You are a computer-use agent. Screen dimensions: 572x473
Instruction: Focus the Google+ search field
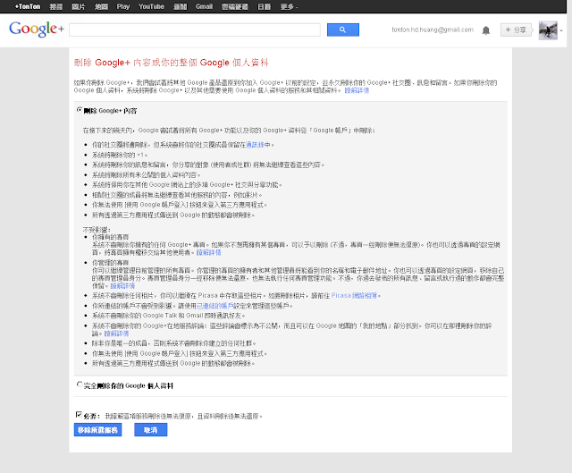195,30
